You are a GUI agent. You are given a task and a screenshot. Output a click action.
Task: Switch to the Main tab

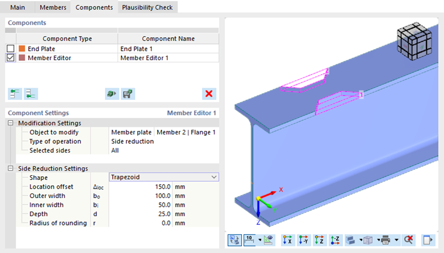(x=18, y=8)
